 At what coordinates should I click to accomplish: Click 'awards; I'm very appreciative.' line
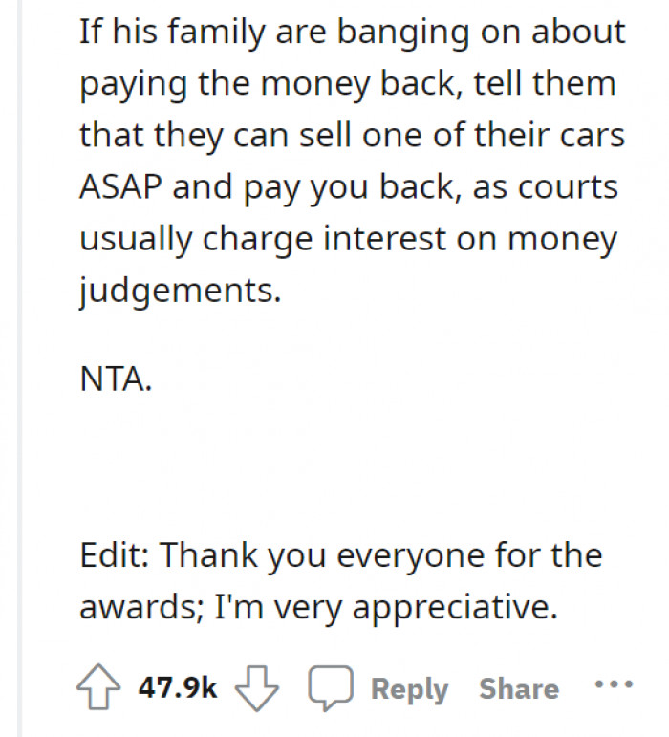[317, 607]
